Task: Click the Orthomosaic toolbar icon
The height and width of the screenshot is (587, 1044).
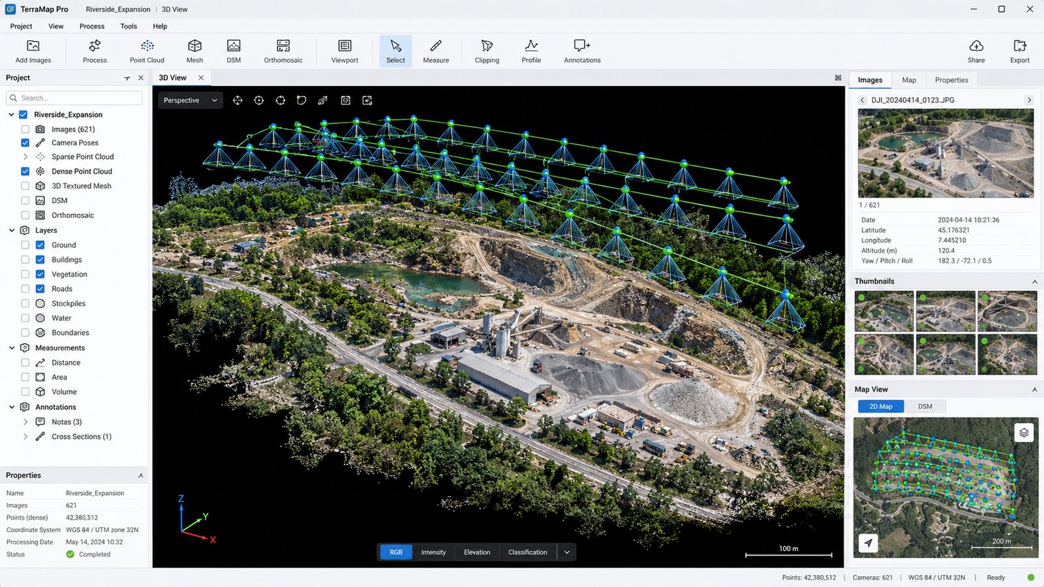Action: click(x=283, y=46)
